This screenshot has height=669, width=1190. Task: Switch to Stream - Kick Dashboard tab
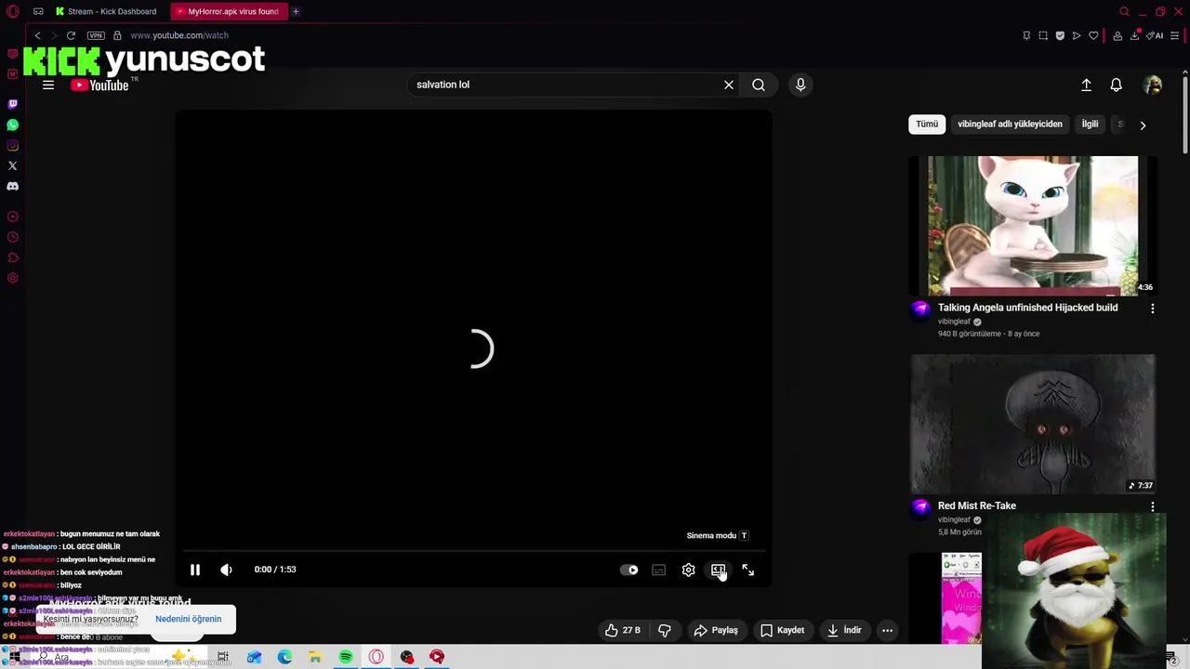[x=107, y=11]
